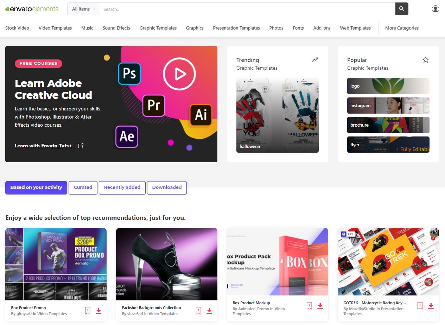This screenshot has width=445, height=325.
Task: Bookmark GOTREK Motorcycle Racing Keynote
Action: pos(420,306)
